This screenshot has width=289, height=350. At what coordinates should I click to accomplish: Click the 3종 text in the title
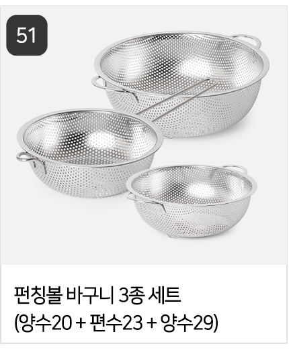(131, 296)
